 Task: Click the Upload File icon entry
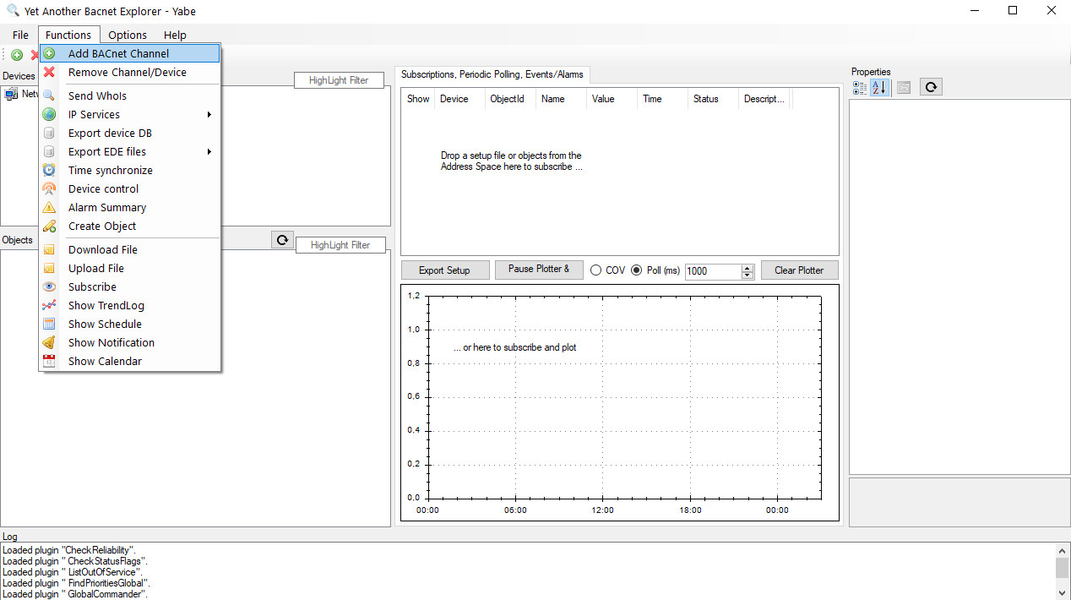49,268
